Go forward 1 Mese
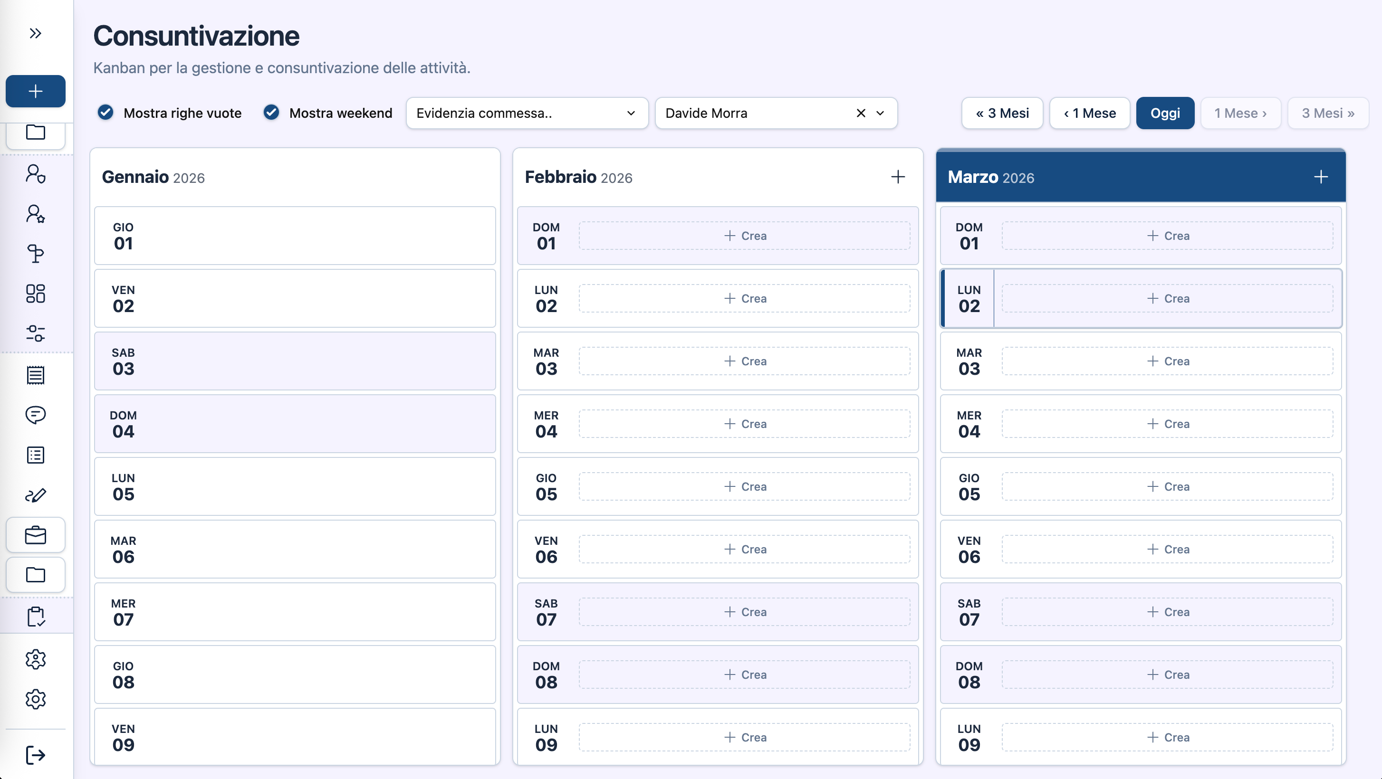1382x779 pixels. 1240,113
